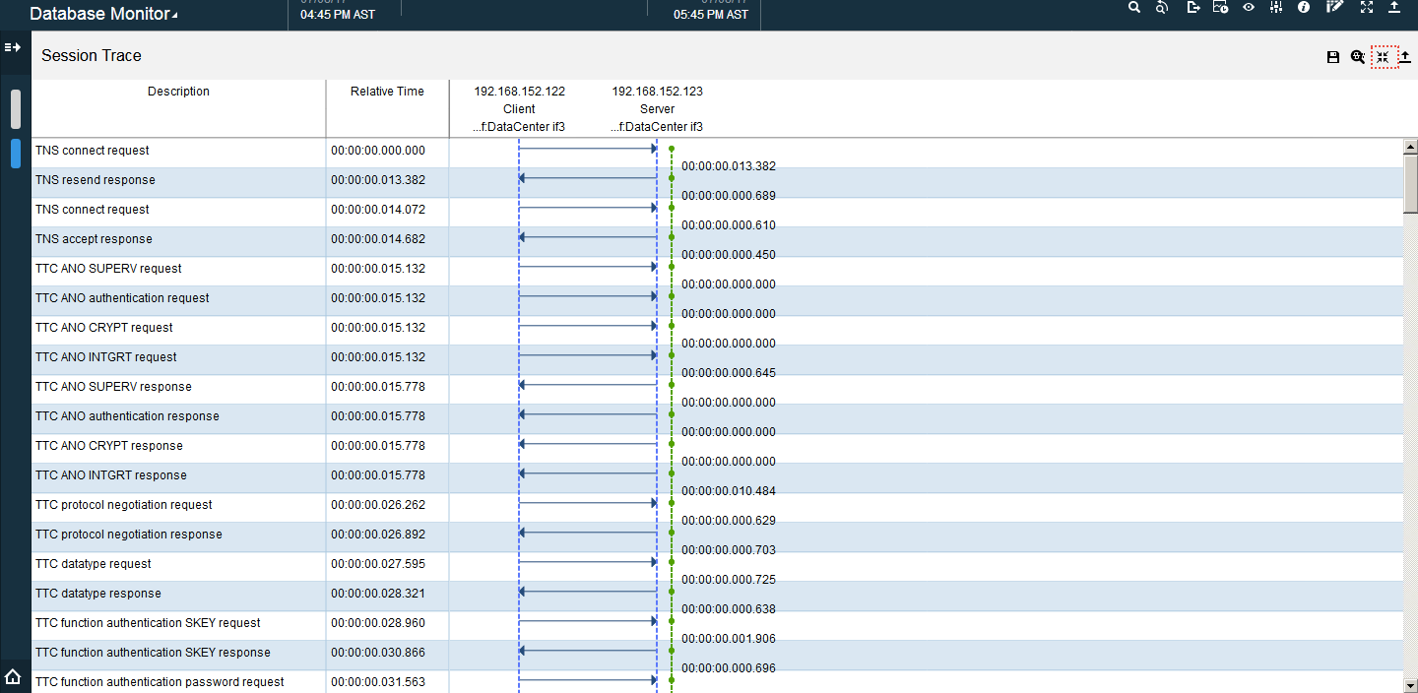Image resolution: width=1418 pixels, height=693 pixels.
Task: Open the Database Monitor dropdown menu
Action: 103,14
